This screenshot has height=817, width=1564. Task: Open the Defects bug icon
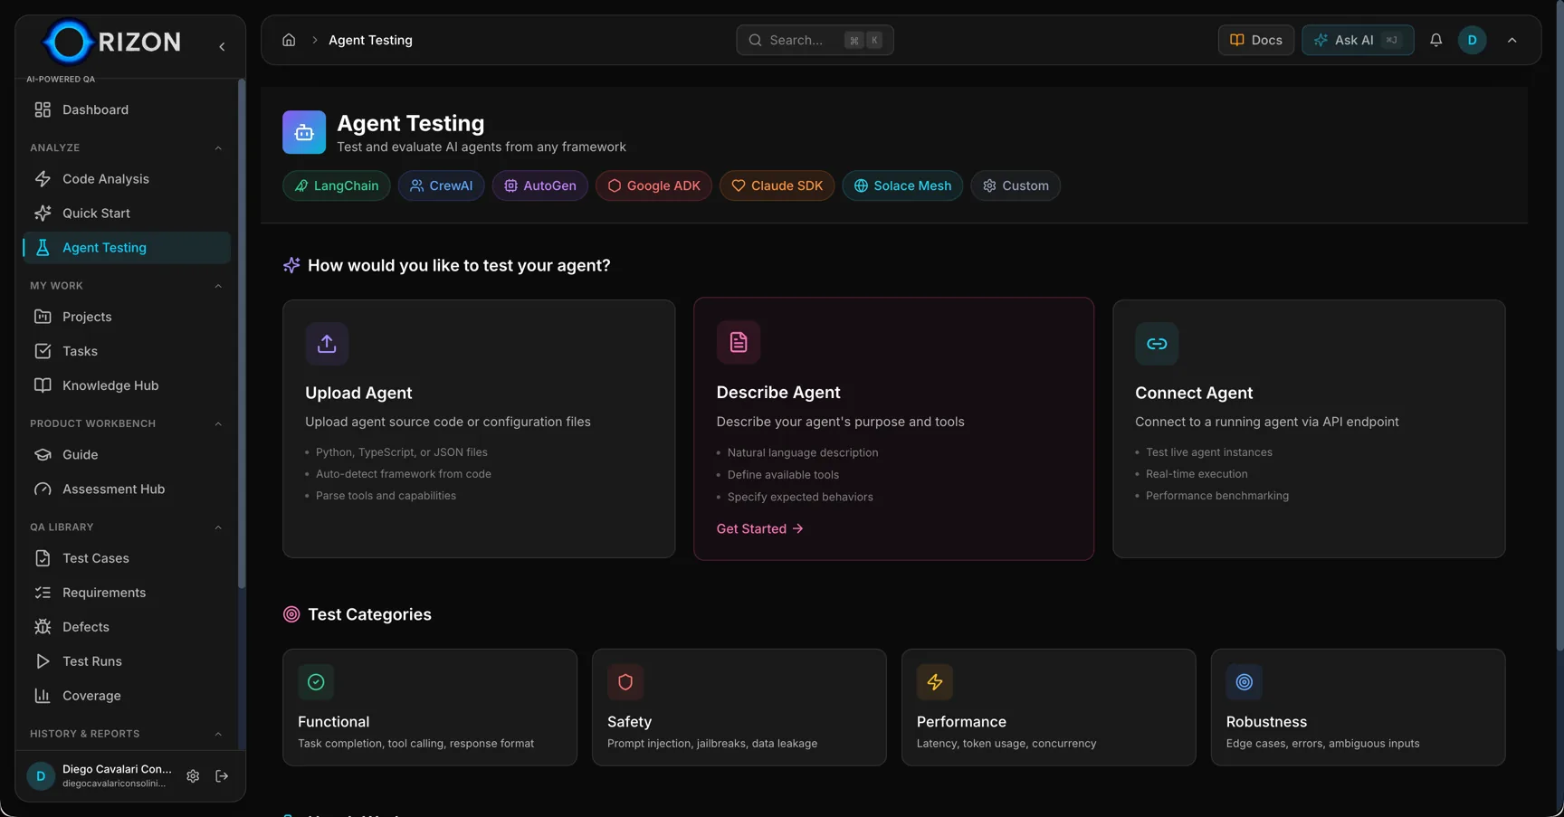pyautogui.click(x=43, y=626)
